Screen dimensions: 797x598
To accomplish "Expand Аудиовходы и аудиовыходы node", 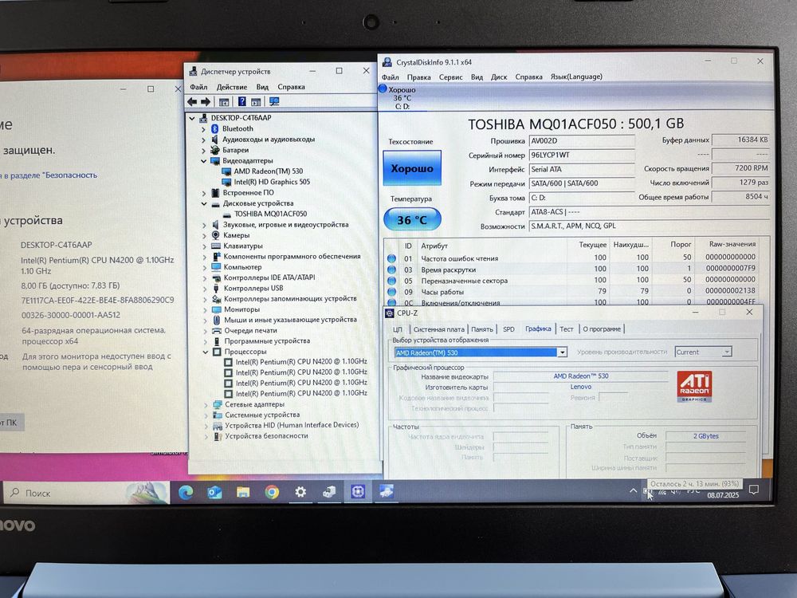I will 203,140.
